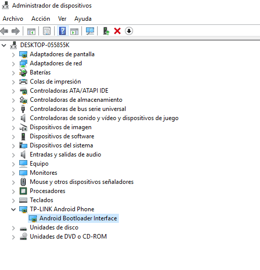Expand the Procesadores category

click(x=14, y=191)
